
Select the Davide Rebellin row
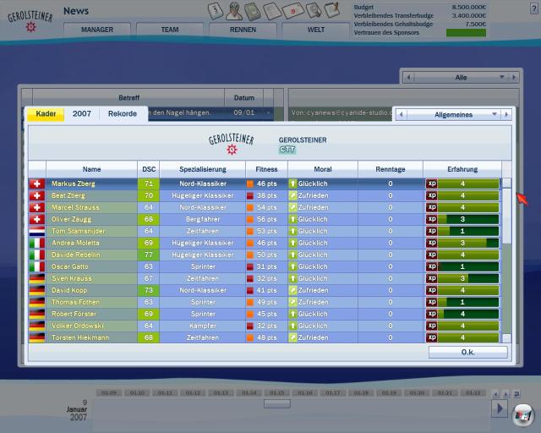pos(264,255)
